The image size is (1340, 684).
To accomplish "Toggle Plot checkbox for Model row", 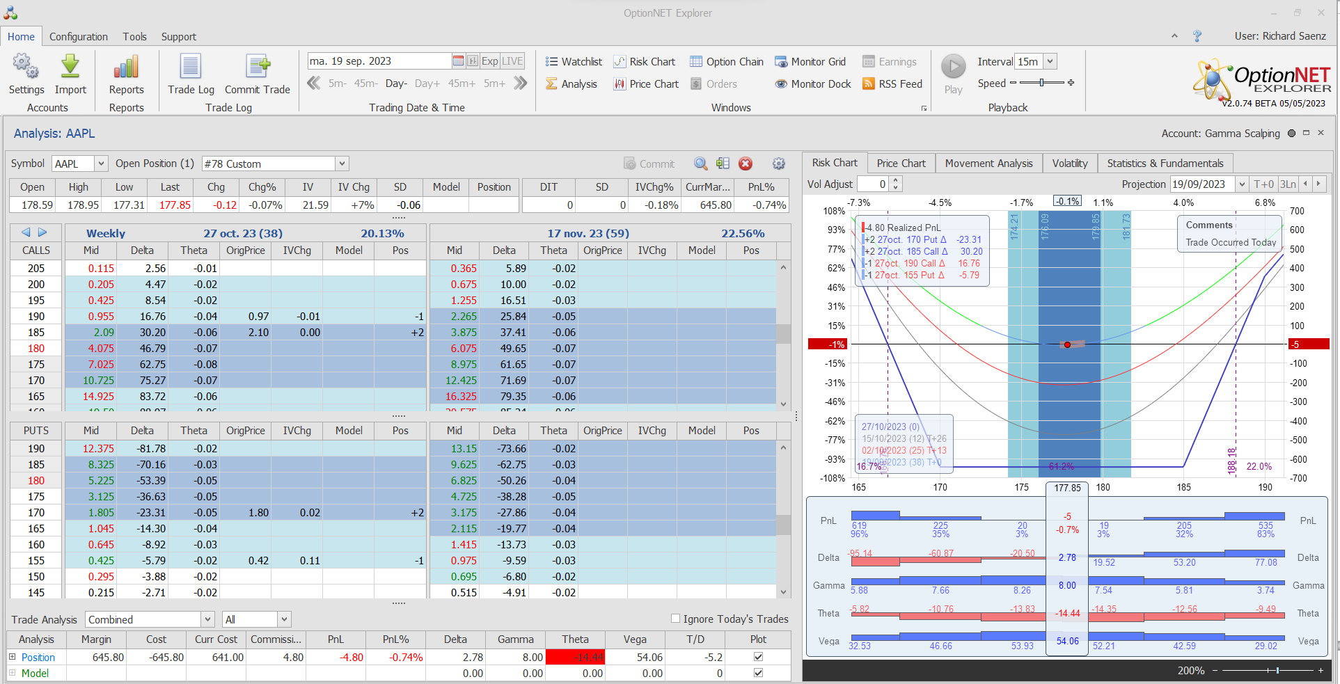I will coord(758,673).
